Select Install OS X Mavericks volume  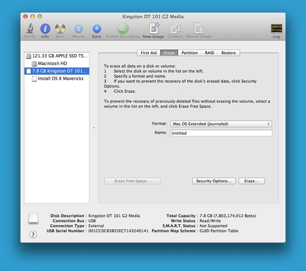point(57,79)
